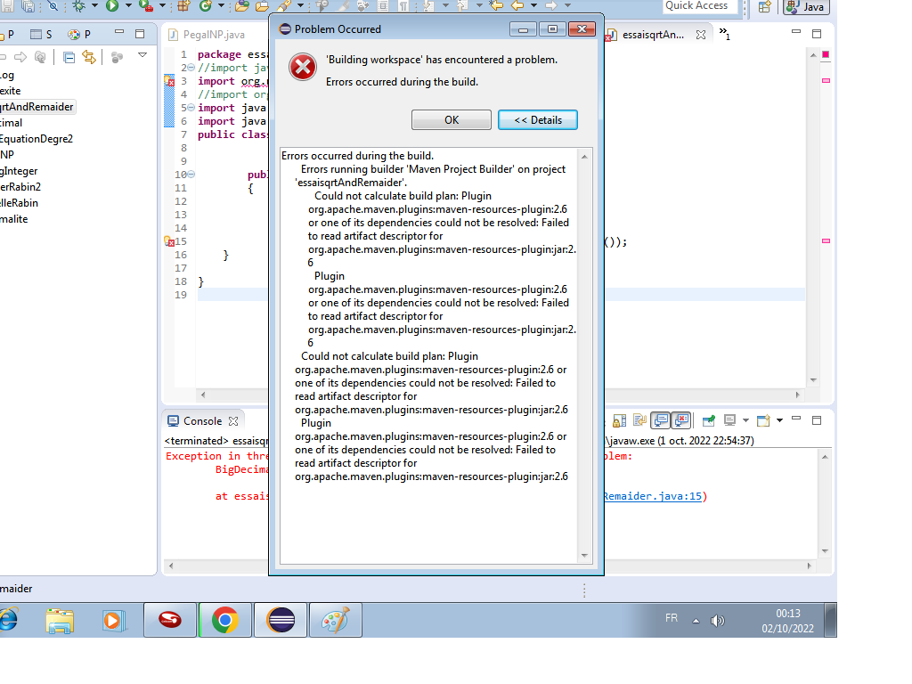Click the volume speaker icon in tray

pyautogui.click(x=717, y=621)
